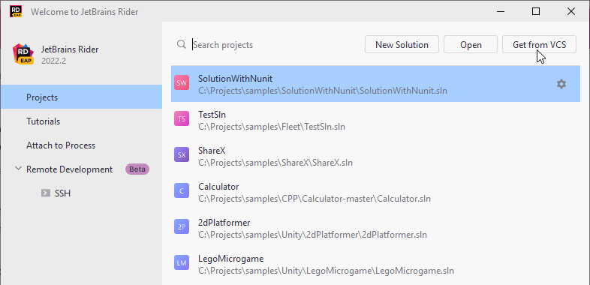The height and width of the screenshot is (285, 590).
Task: Open the gear options for SolutionWithNunit
Action: point(561,84)
